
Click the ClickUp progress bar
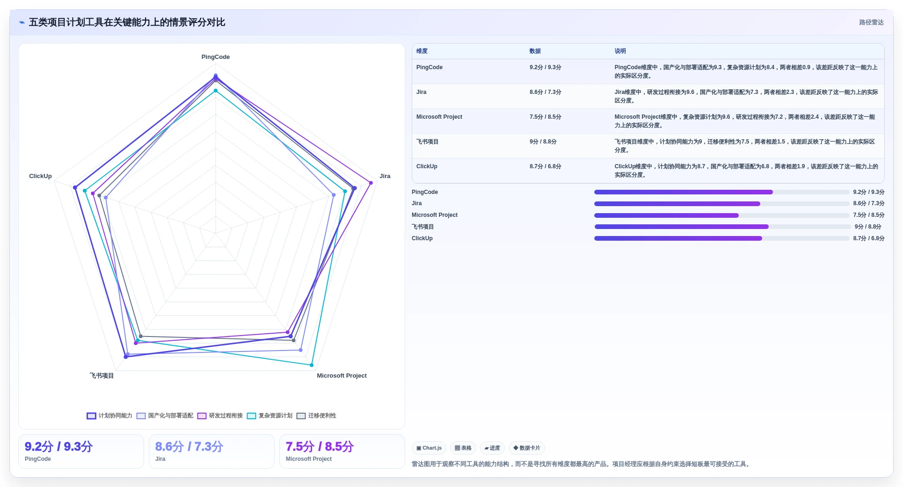click(x=721, y=238)
